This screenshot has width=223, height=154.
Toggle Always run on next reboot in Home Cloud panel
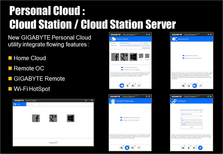tap(122, 70)
